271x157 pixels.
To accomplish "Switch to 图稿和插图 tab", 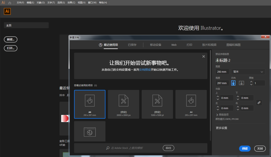I will tap(233, 45).
